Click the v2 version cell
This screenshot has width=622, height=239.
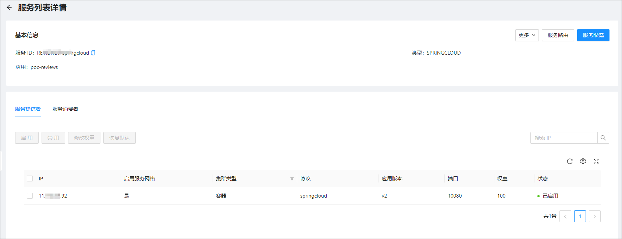click(384, 196)
